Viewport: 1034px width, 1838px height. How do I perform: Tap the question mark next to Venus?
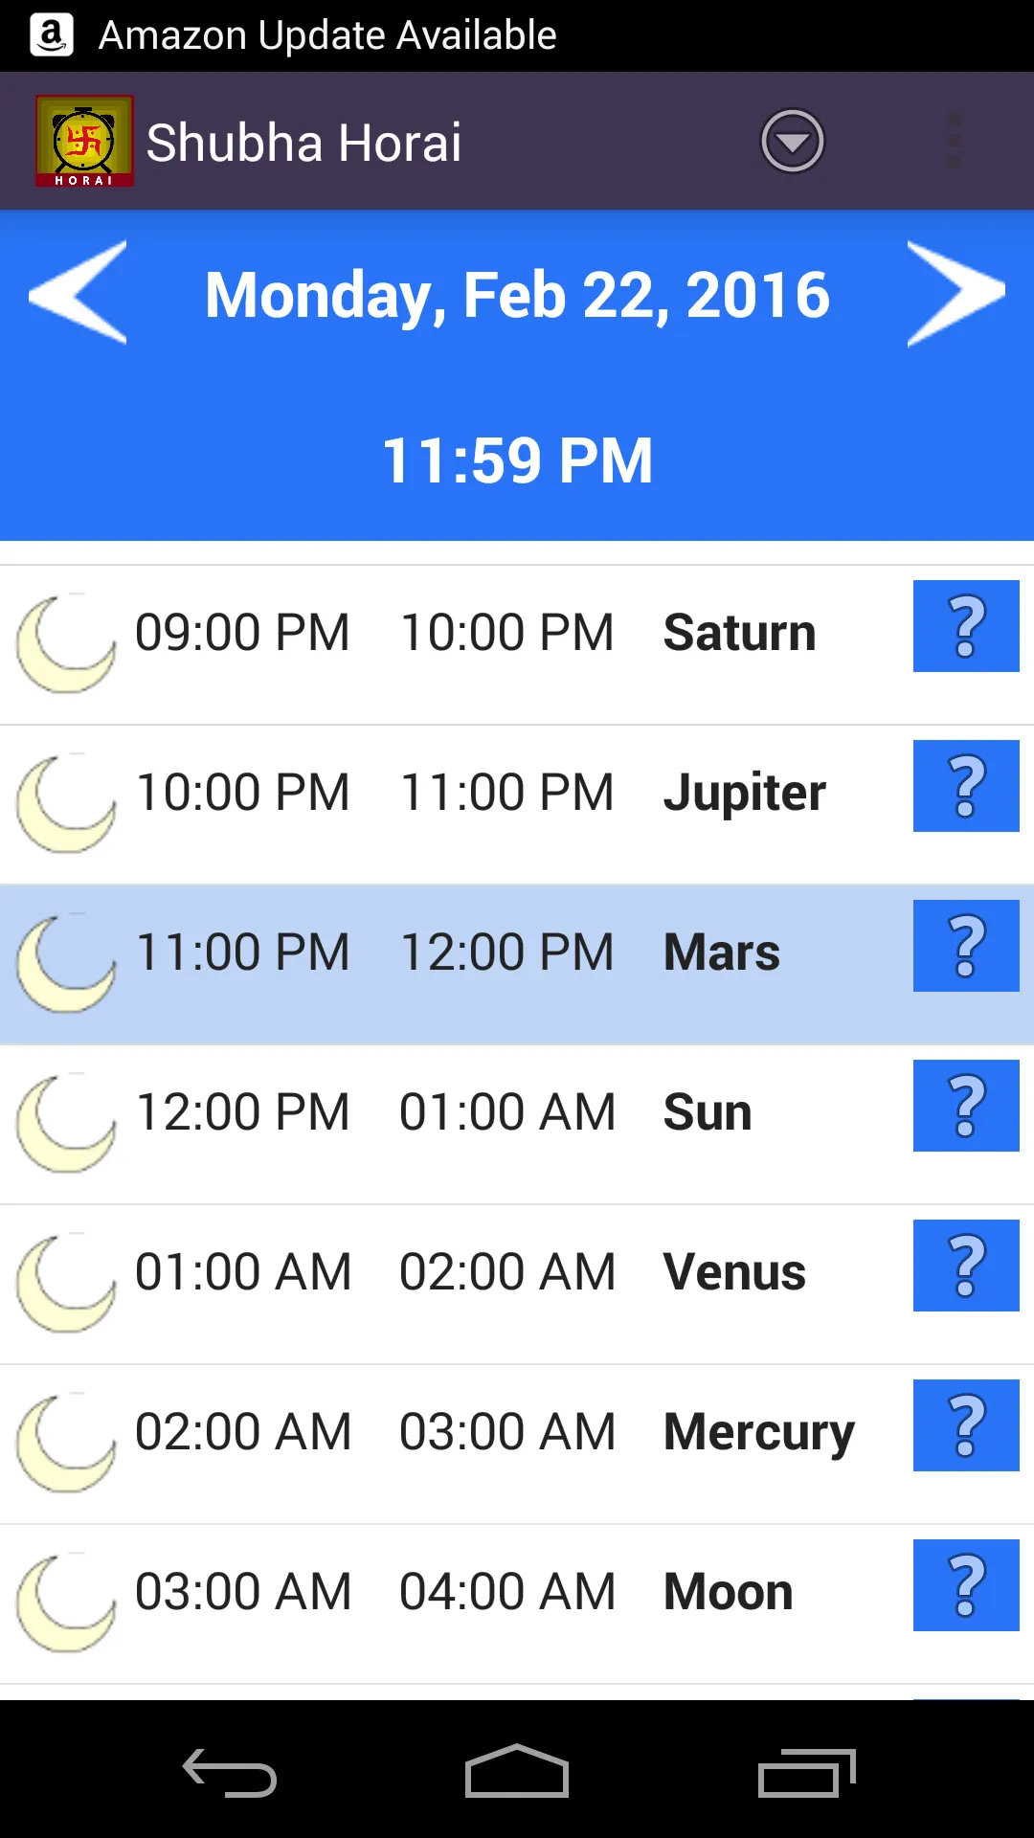tap(965, 1266)
